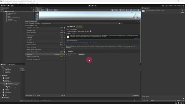Open Packages: In Project dropdown
This screenshot has height=104, width=185.
[x=35, y=23]
